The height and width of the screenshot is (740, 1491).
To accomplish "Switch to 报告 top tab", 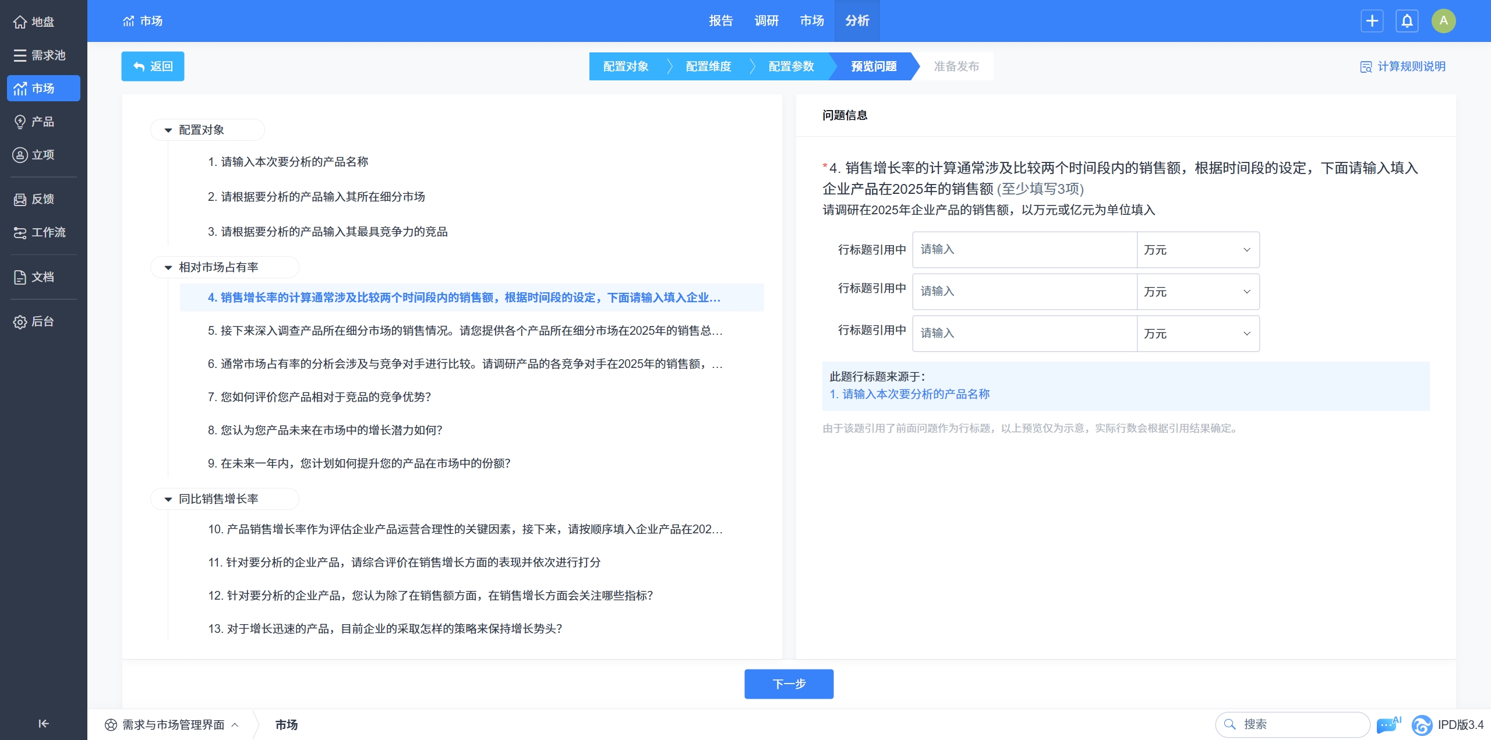I will click(x=720, y=21).
